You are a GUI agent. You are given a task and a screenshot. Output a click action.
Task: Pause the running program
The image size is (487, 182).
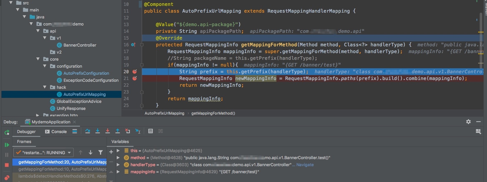(x=7, y=155)
